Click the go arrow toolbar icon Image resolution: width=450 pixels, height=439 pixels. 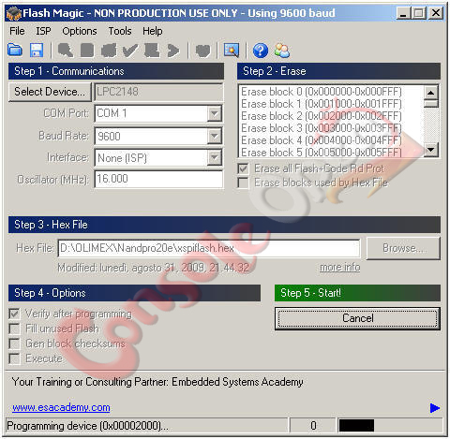pyautogui.click(x=173, y=50)
